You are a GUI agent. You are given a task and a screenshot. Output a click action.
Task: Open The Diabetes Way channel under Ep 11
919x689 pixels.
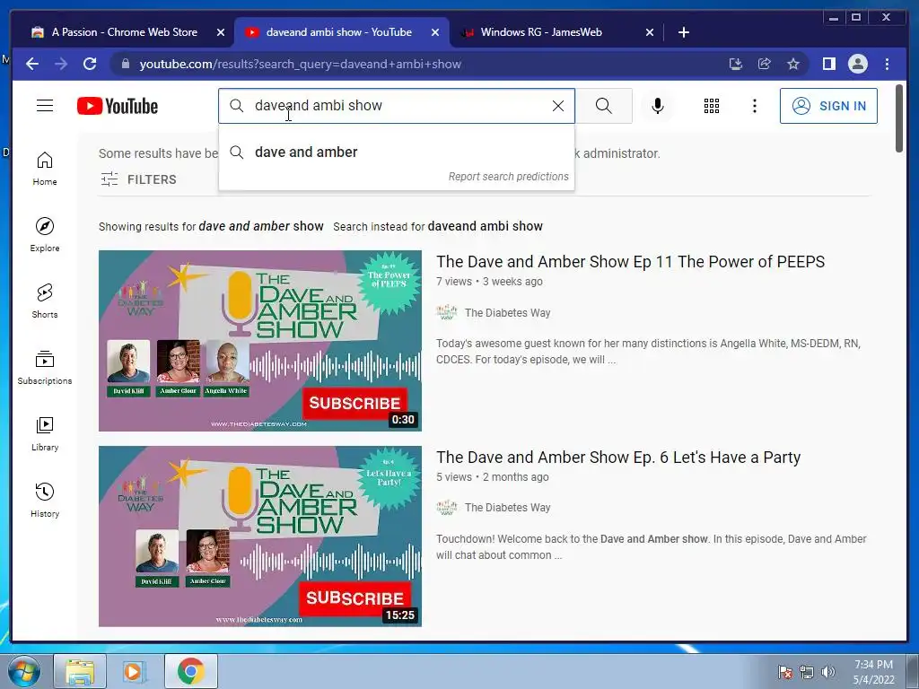coord(508,313)
